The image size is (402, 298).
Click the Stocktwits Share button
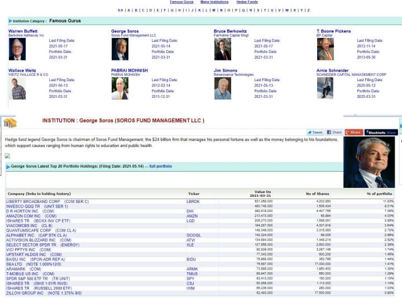381,132
